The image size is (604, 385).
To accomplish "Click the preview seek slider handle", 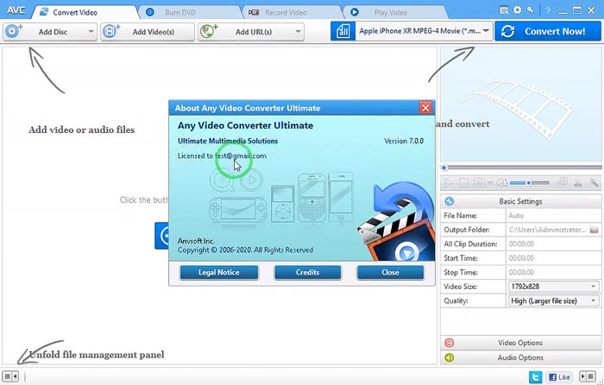I will click(444, 167).
